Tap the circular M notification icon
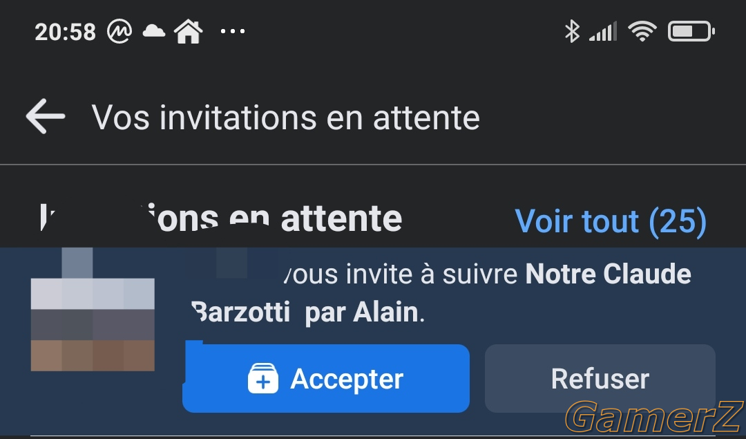Viewport: 746px width, 439px height. click(x=119, y=31)
